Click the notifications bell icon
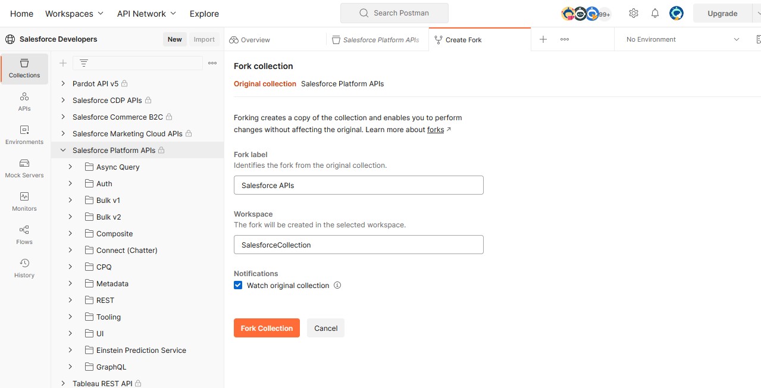This screenshot has height=388, width=761. [x=654, y=12]
